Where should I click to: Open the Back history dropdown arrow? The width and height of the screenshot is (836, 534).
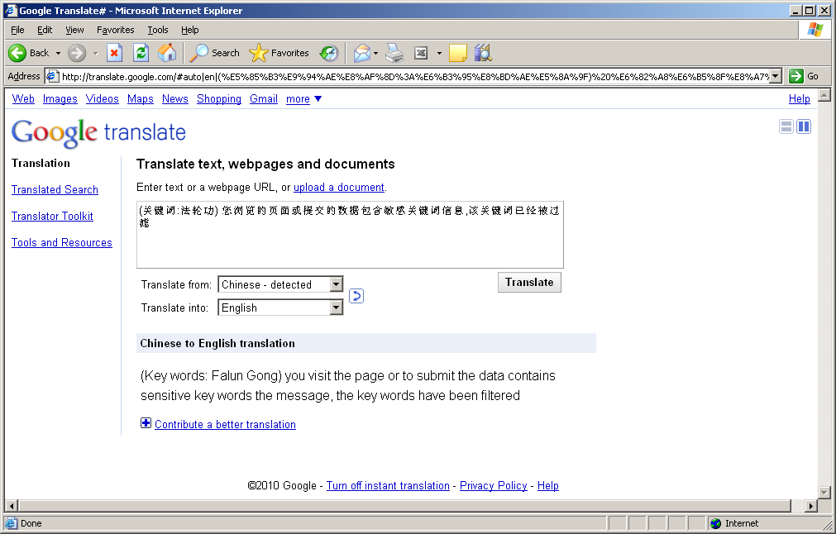[58, 53]
